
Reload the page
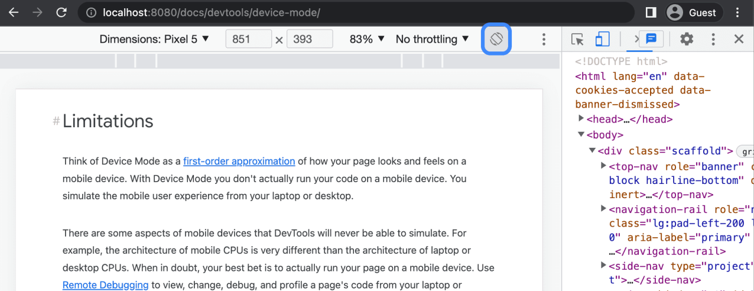[x=61, y=12]
